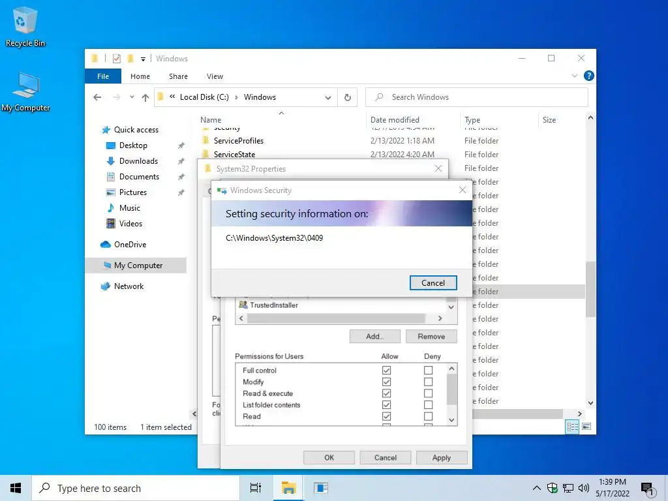The height and width of the screenshot is (501, 668).
Task: Open Task View on the taskbar
Action: [x=256, y=488]
